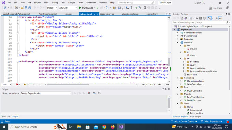232x130 pixels.
Task: Toggle pin on Index.cshtml tab
Action: click(x=94, y=14)
